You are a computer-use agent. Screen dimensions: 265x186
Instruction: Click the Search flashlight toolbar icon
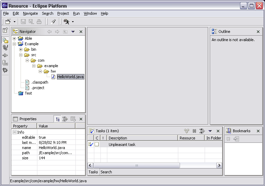point(53,22)
